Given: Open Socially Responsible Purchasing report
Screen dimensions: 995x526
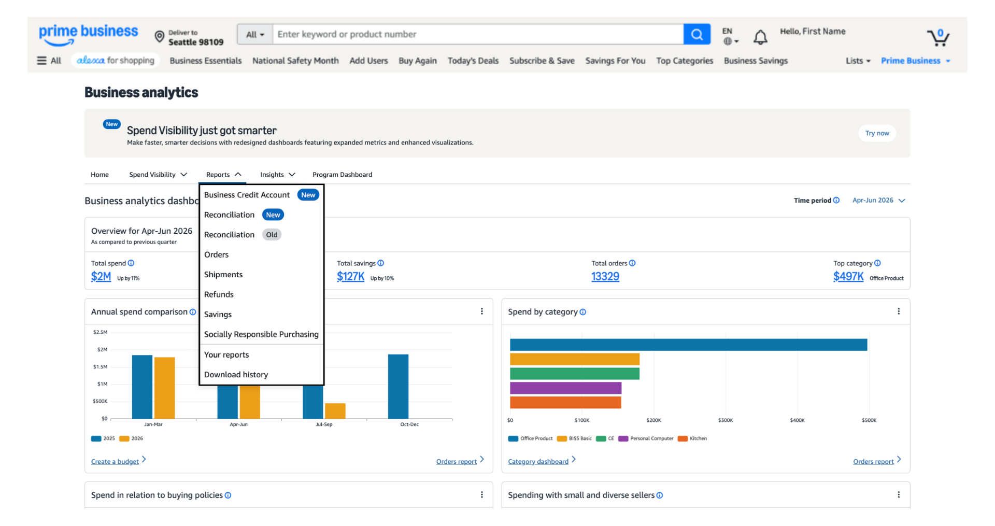Looking at the screenshot, I should coord(261,334).
